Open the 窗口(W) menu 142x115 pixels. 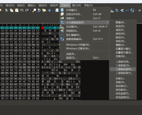pos(77,5)
